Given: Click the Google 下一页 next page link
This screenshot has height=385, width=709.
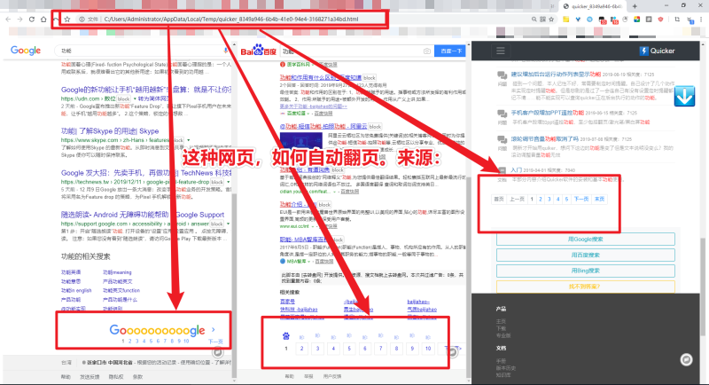Looking at the screenshot, I should coord(215,342).
